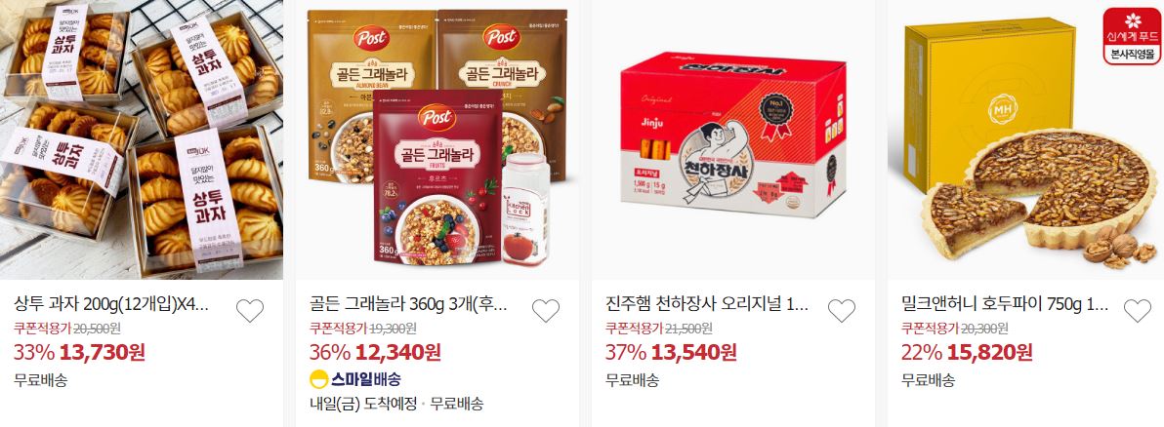Click the 스마일배송 smile delivery icon
The image size is (1164, 427).
pyautogui.click(x=318, y=379)
